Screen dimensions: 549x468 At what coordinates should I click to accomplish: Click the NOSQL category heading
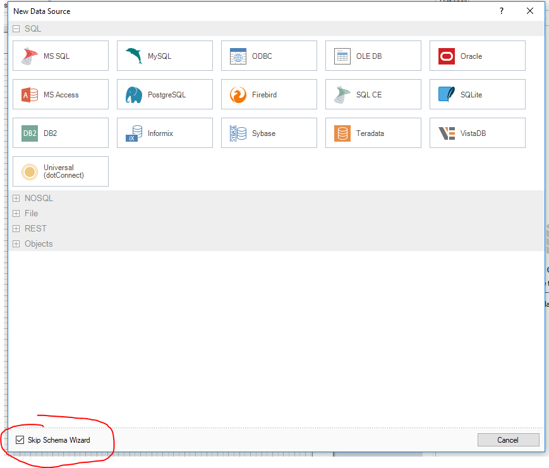coord(39,198)
